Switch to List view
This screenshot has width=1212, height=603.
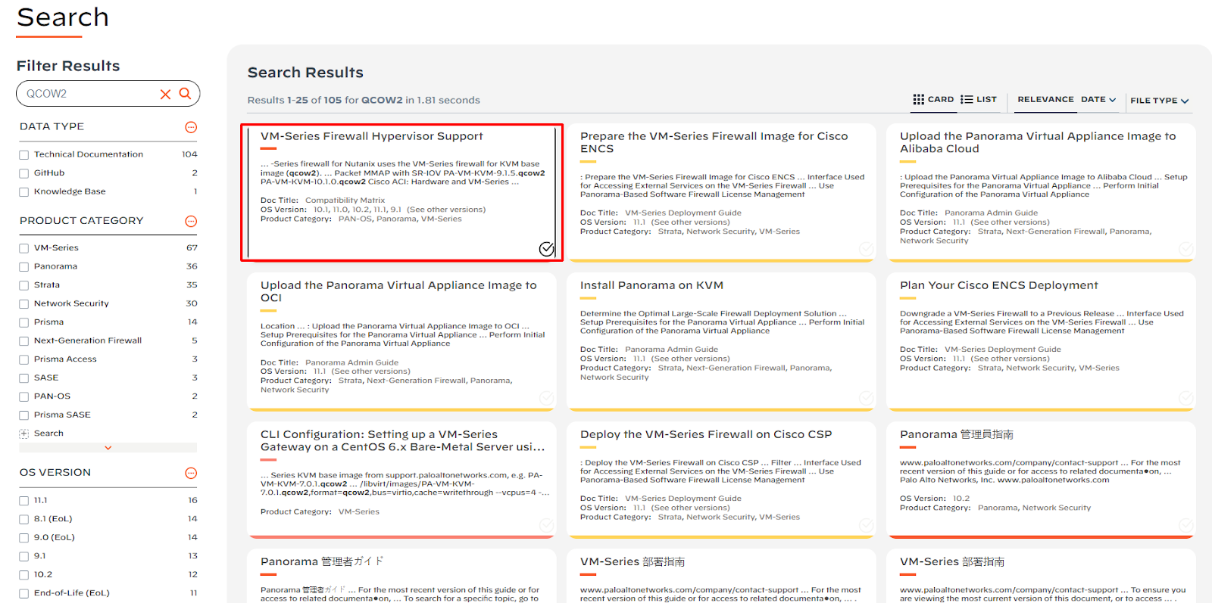(979, 99)
